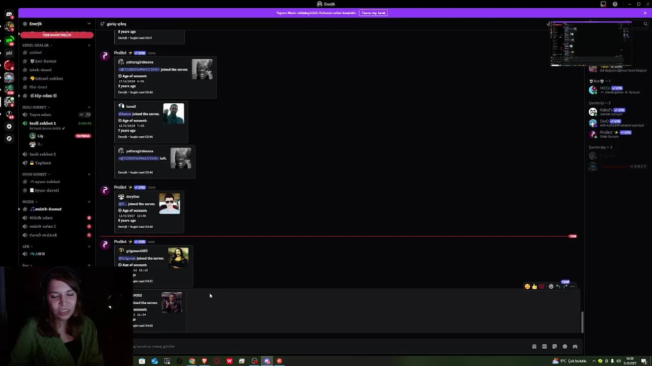Open Mona Lisa avatar thumbnail in message
Viewport: 652px width, 366px height.
click(x=178, y=258)
